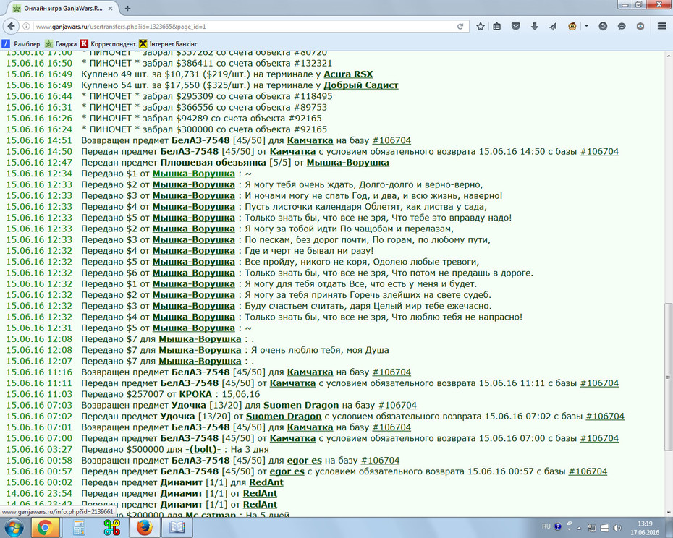Open Камчатка link in the 14:51 row
The image size is (673, 538).
[310, 140]
